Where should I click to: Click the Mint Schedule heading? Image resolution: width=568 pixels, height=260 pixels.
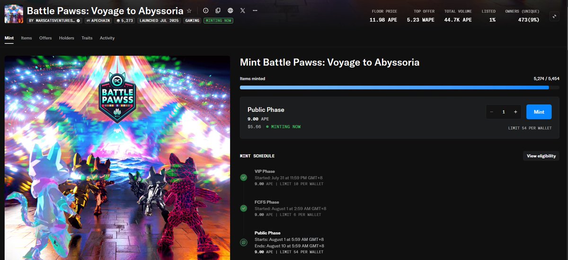coord(257,156)
